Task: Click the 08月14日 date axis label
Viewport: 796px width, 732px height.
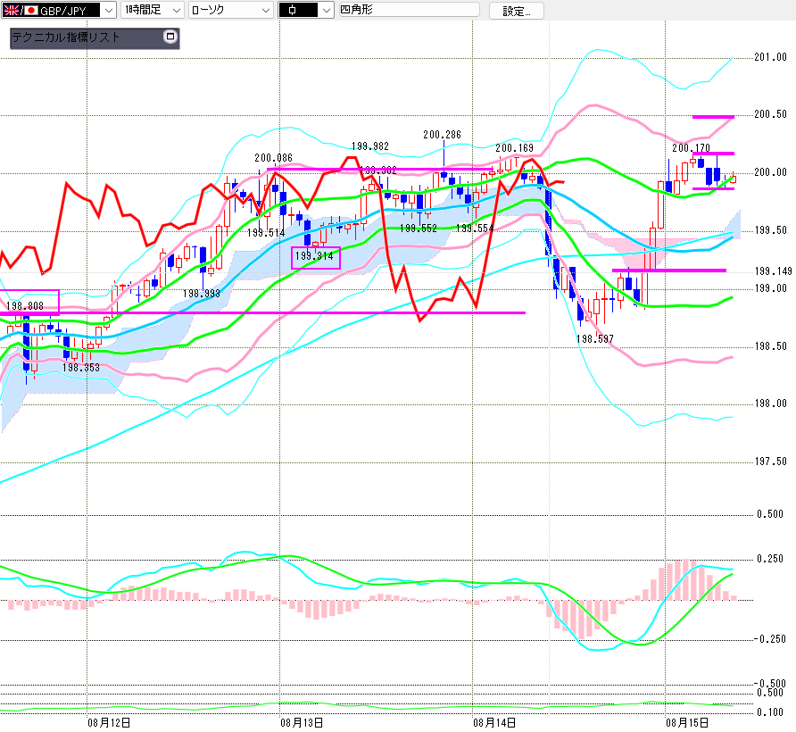Action: tap(494, 723)
